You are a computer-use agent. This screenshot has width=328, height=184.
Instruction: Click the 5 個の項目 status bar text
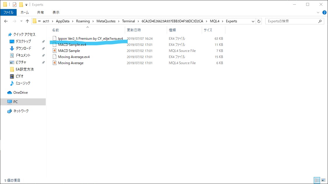pyautogui.click(x=12, y=181)
